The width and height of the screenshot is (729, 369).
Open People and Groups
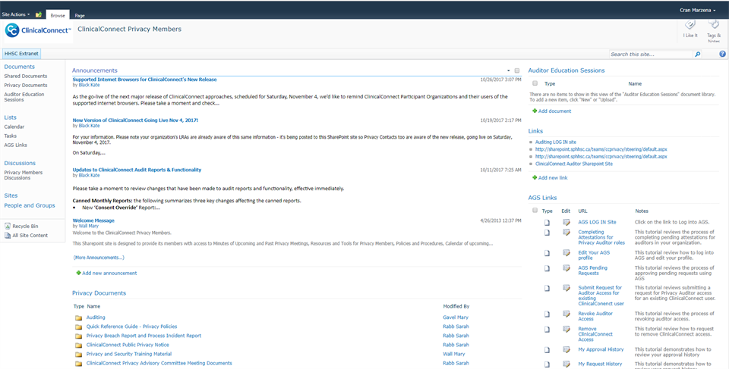pyautogui.click(x=30, y=205)
